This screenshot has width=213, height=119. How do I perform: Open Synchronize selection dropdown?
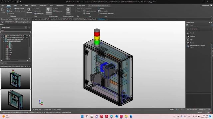pos(106,14)
